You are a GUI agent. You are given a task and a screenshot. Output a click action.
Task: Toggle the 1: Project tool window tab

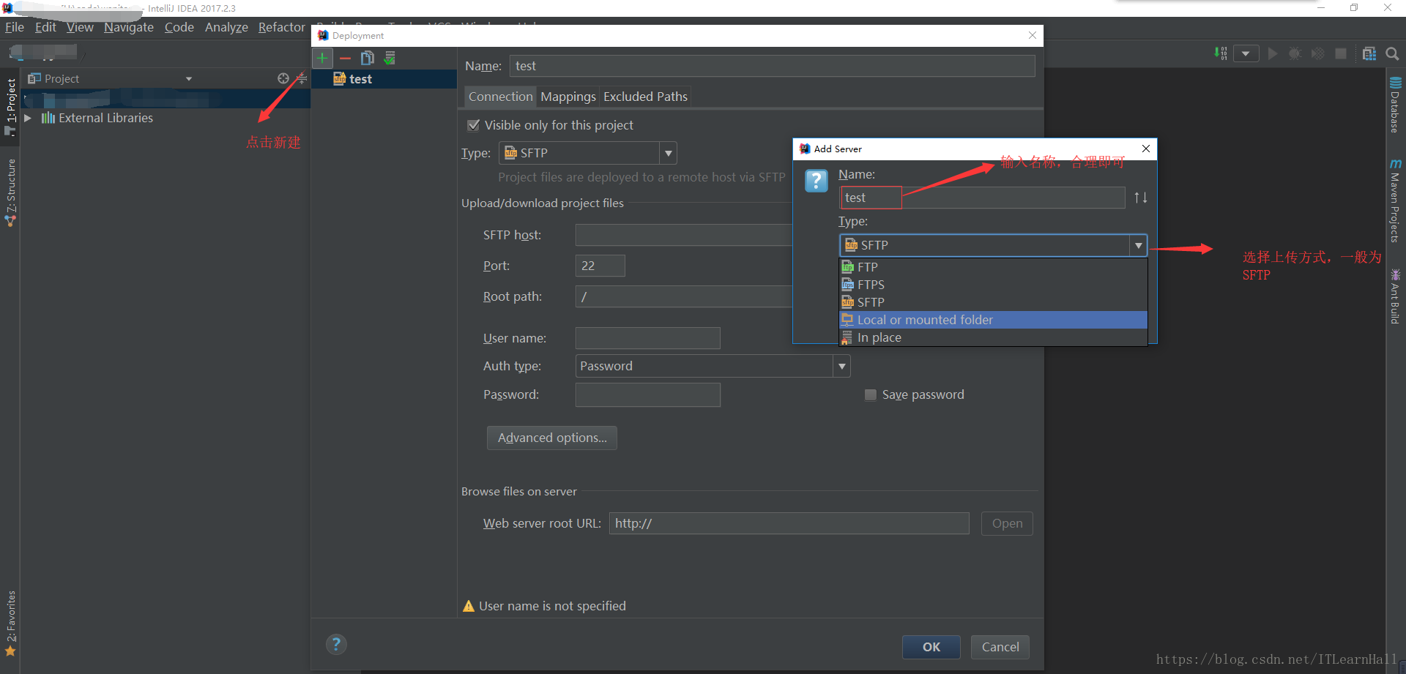coord(10,107)
